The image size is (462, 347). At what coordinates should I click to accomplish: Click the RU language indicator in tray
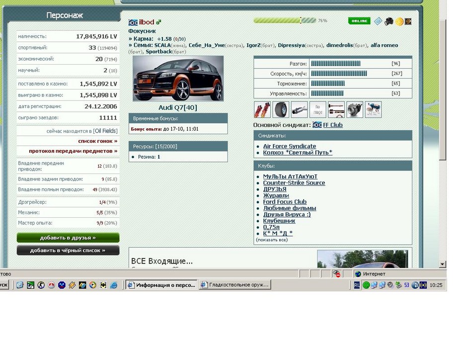(357, 285)
